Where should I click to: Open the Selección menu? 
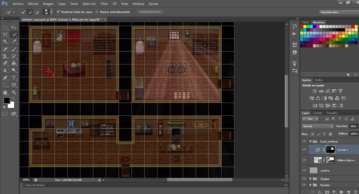[x=89, y=4]
